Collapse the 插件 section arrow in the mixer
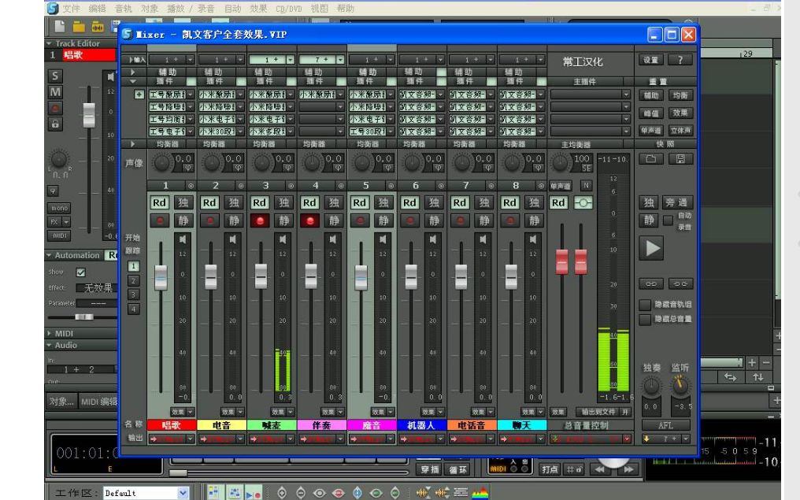 [132, 81]
